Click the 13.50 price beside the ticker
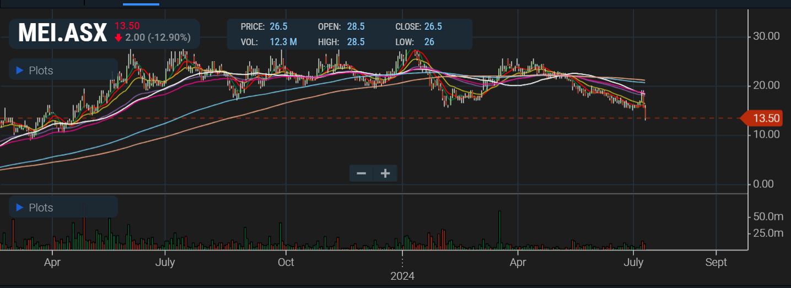 pyautogui.click(x=127, y=25)
